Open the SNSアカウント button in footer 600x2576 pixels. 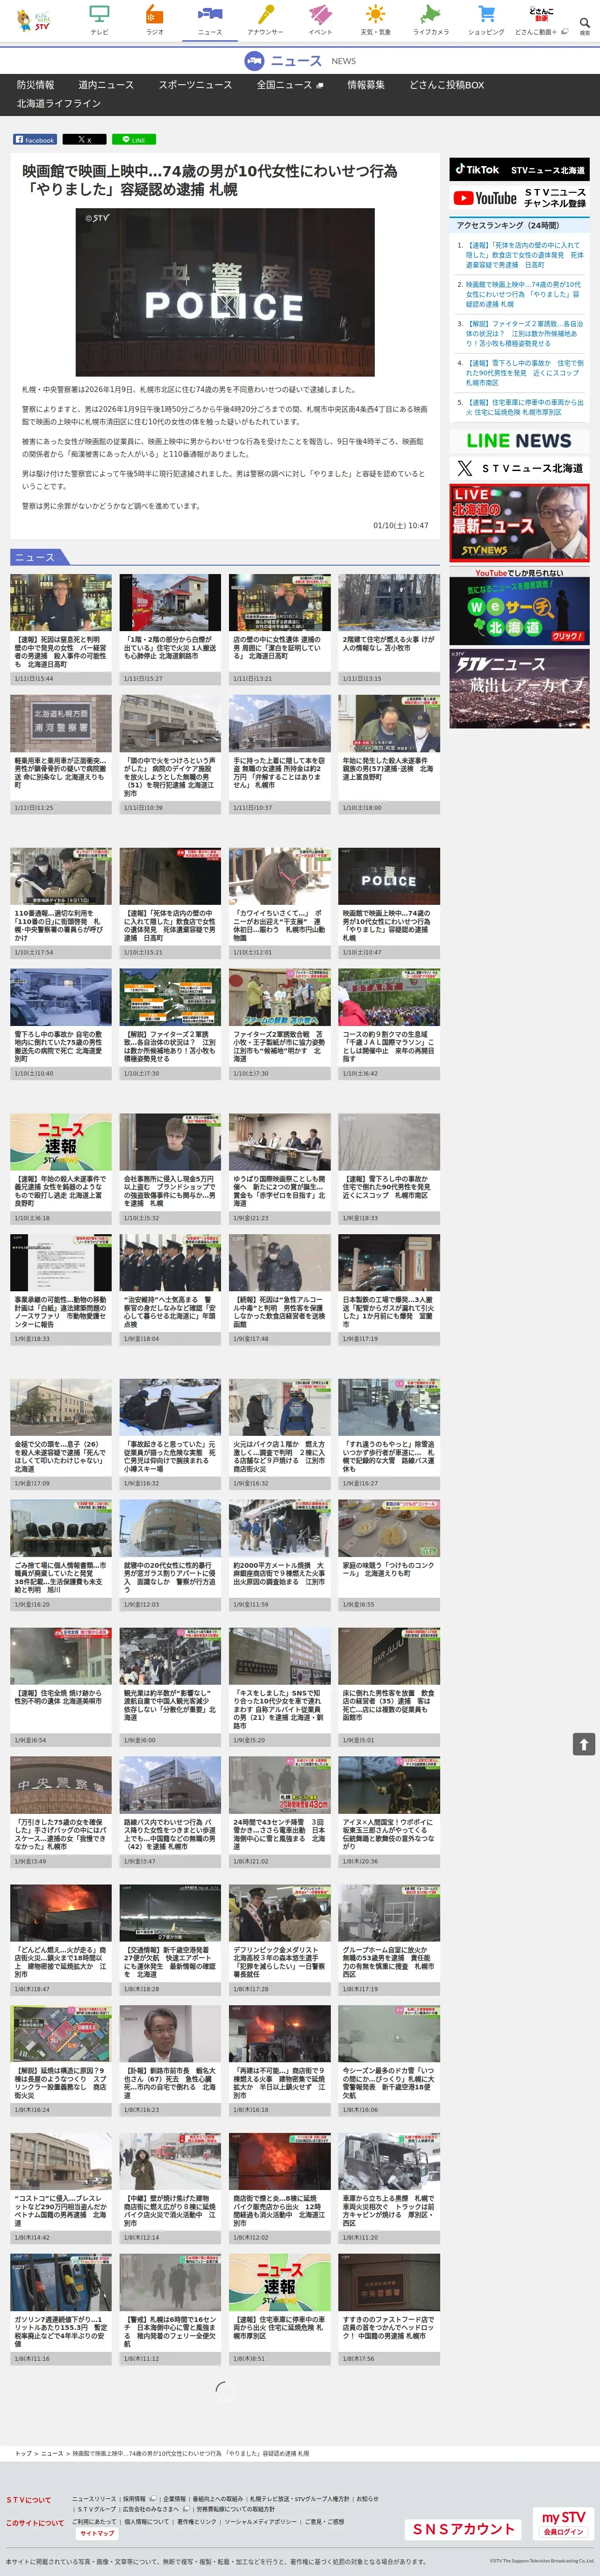coord(464,2529)
